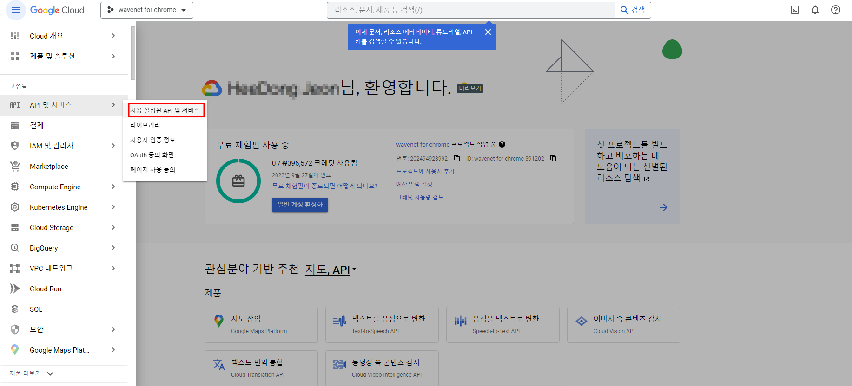Open the Cloud Vision API card
This screenshot has height=386, width=852.
(624, 325)
